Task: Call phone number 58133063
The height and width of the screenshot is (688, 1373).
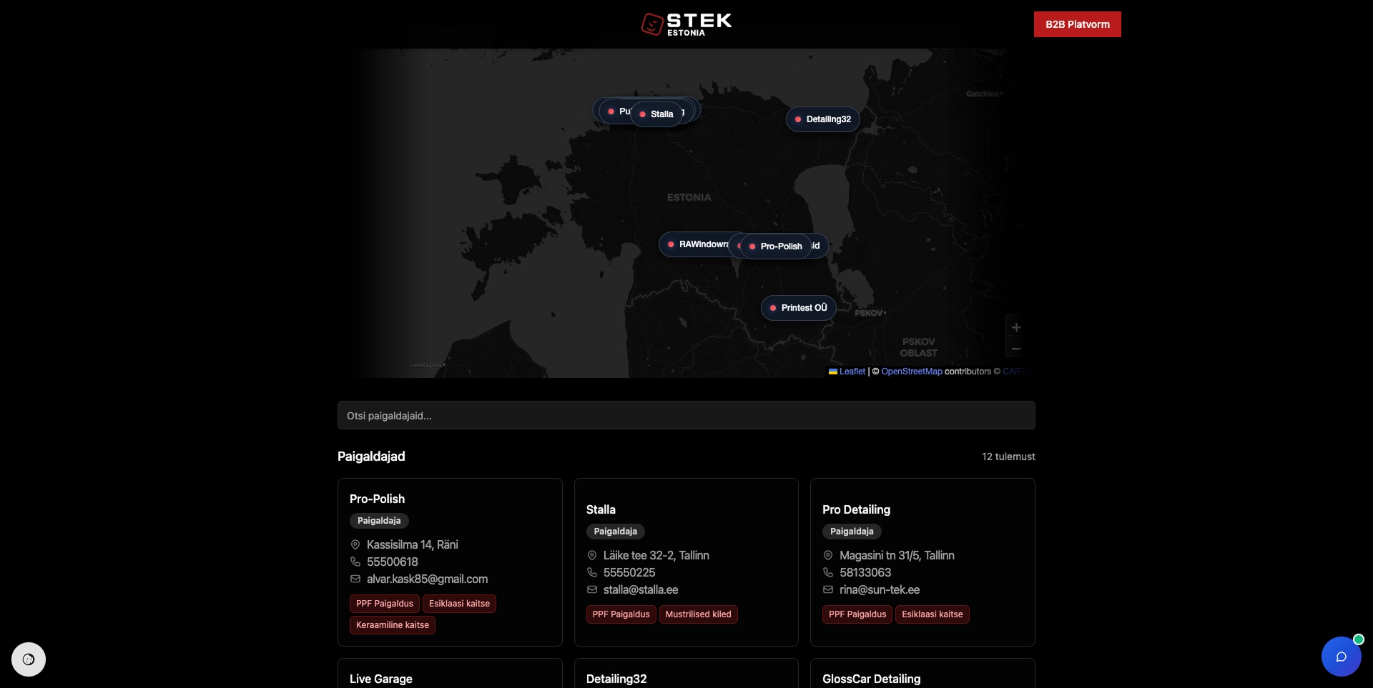Action: click(865, 572)
